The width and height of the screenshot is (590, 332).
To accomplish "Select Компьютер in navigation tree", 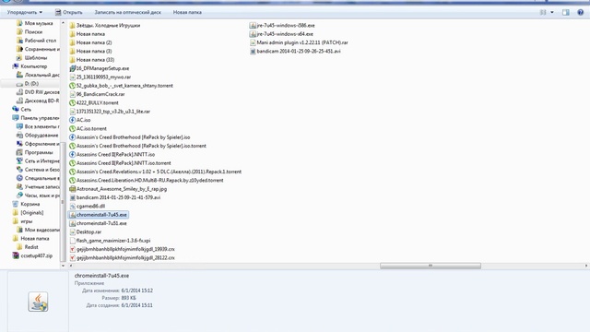I will click(x=33, y=66).
